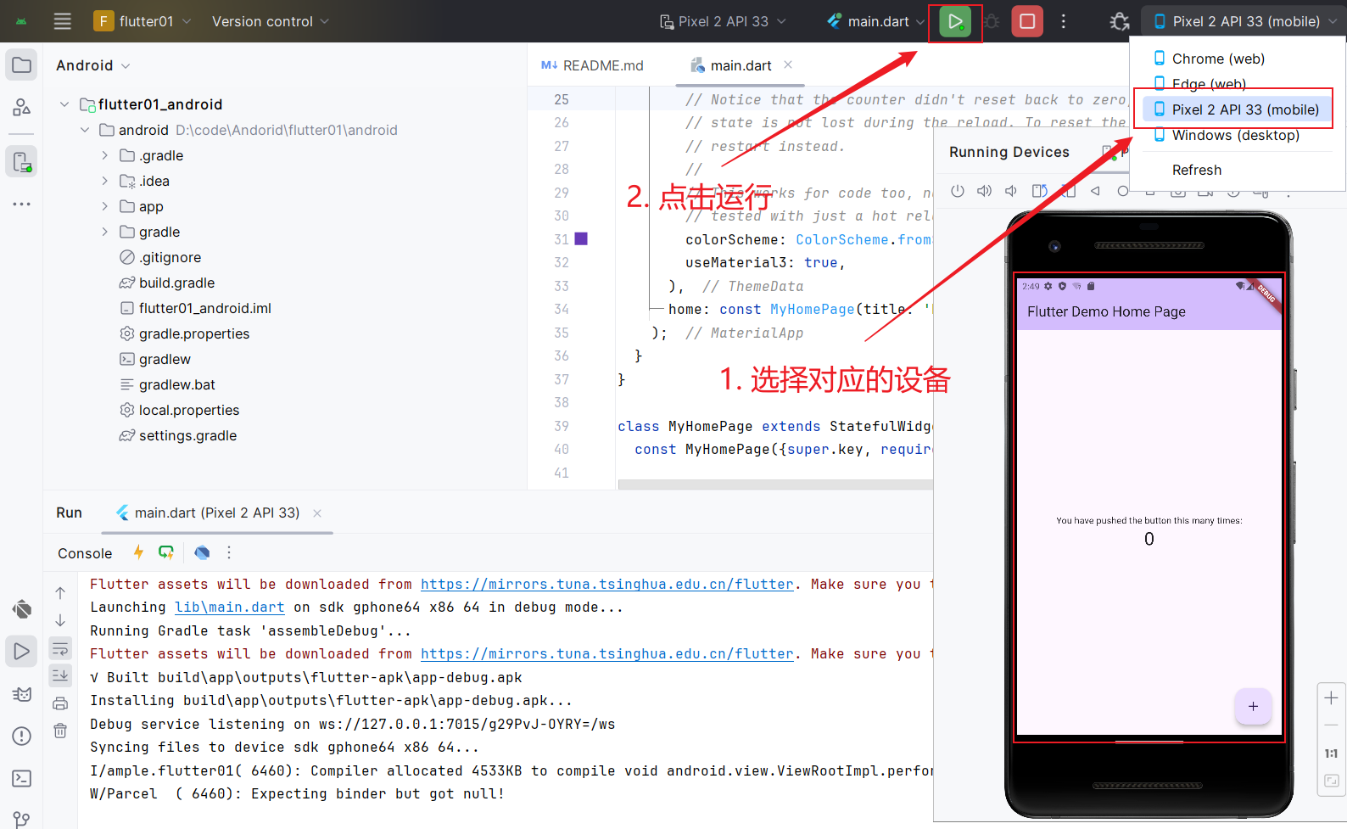Collapse Pixel 2 API 33 (mobile) selector
This screenshot has height=829, width=1347.
pos(1244,21)
